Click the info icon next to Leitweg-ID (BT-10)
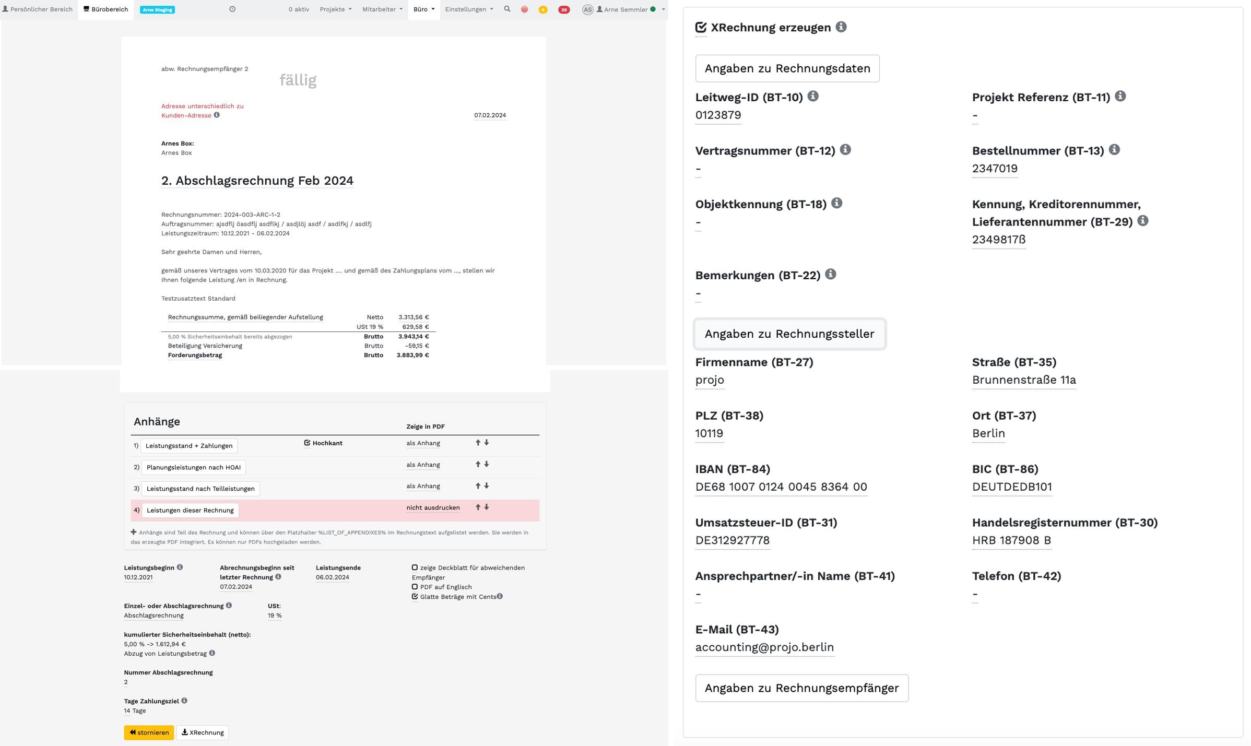Screen dimensions: 1251x746 click(813, 96)
